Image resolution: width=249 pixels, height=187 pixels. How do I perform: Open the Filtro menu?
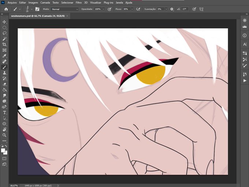click(79, 3)
